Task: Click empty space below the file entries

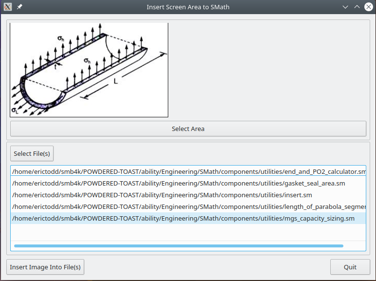Action: point(188,232)
